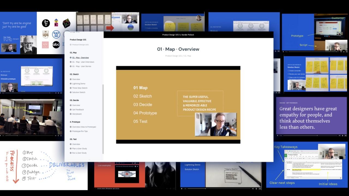
Task: Click the sidebar scrollbar of the course outline
Action: pyautogui.click(x=103, y=119)
